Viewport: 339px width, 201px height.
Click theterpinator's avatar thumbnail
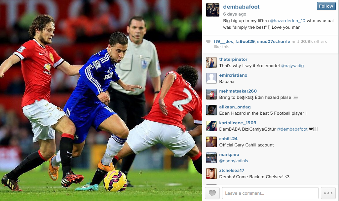click(x=211, y=62)
